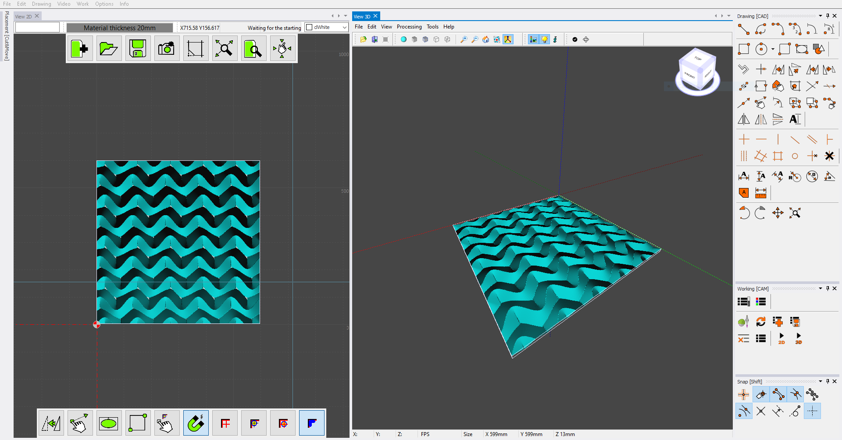The height and width of the screenshot is (440, 842).
Task: Open the Work menu
Action: click(x=83, y=4)
